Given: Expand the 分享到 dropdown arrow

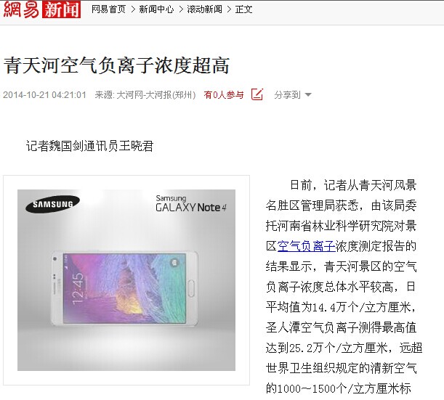Looking at the screenshot, I should click(308, 95).
